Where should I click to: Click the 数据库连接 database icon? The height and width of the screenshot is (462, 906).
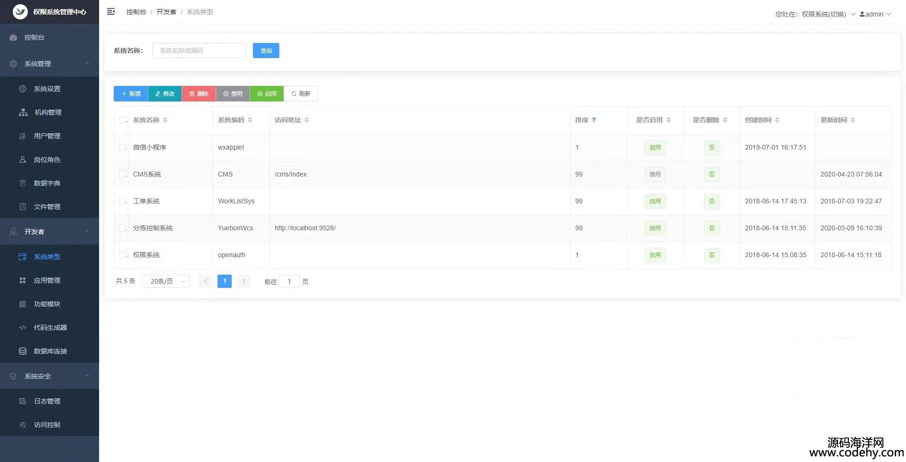(23, 351)
